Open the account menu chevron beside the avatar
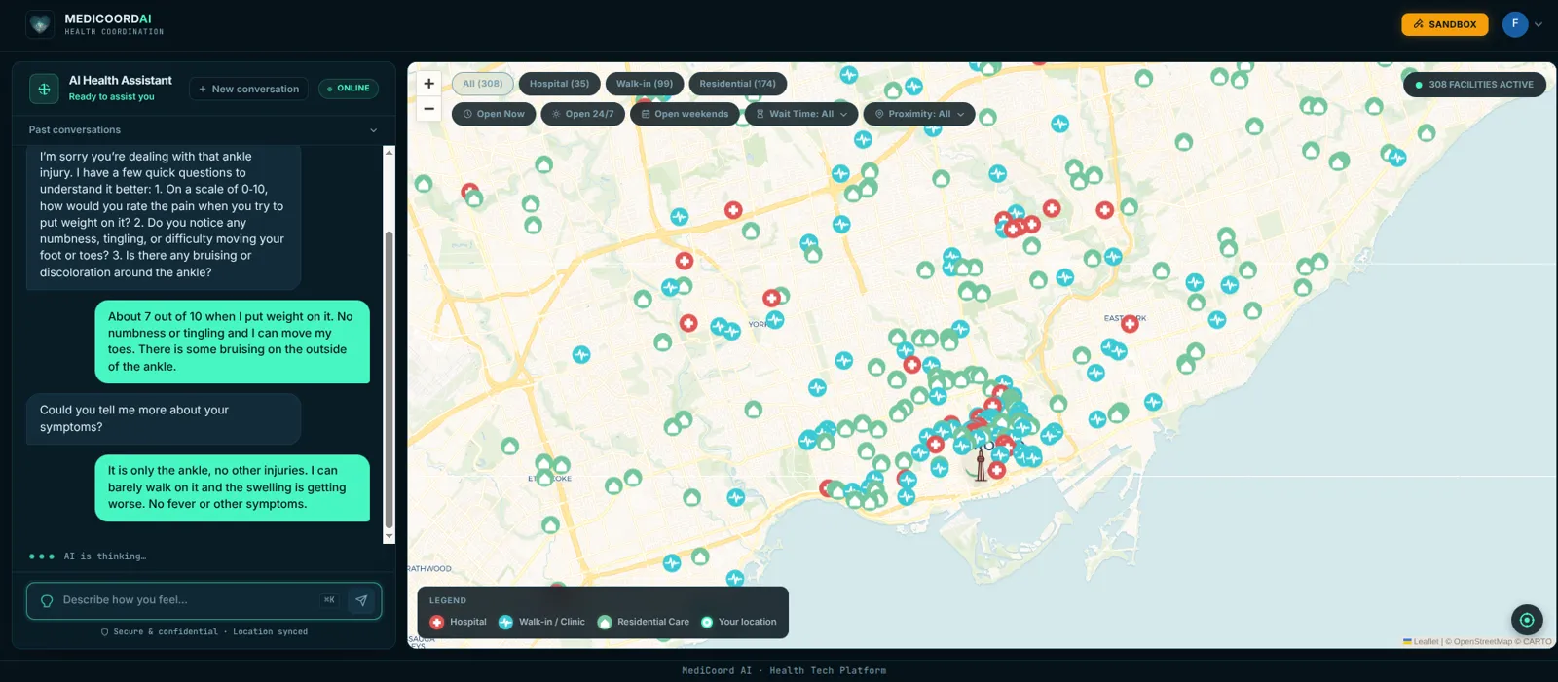 click(1539, 25)
